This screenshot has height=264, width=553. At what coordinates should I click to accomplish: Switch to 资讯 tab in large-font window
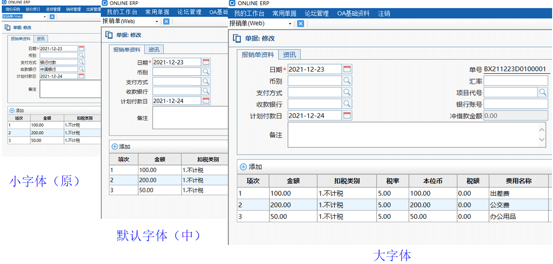pyautogui.click(x=289, y=55)
